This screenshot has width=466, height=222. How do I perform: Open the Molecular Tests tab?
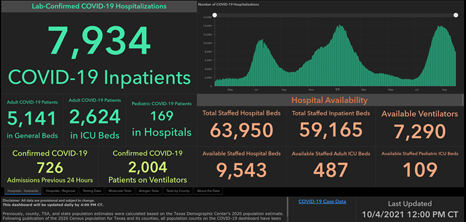[120, 191]
